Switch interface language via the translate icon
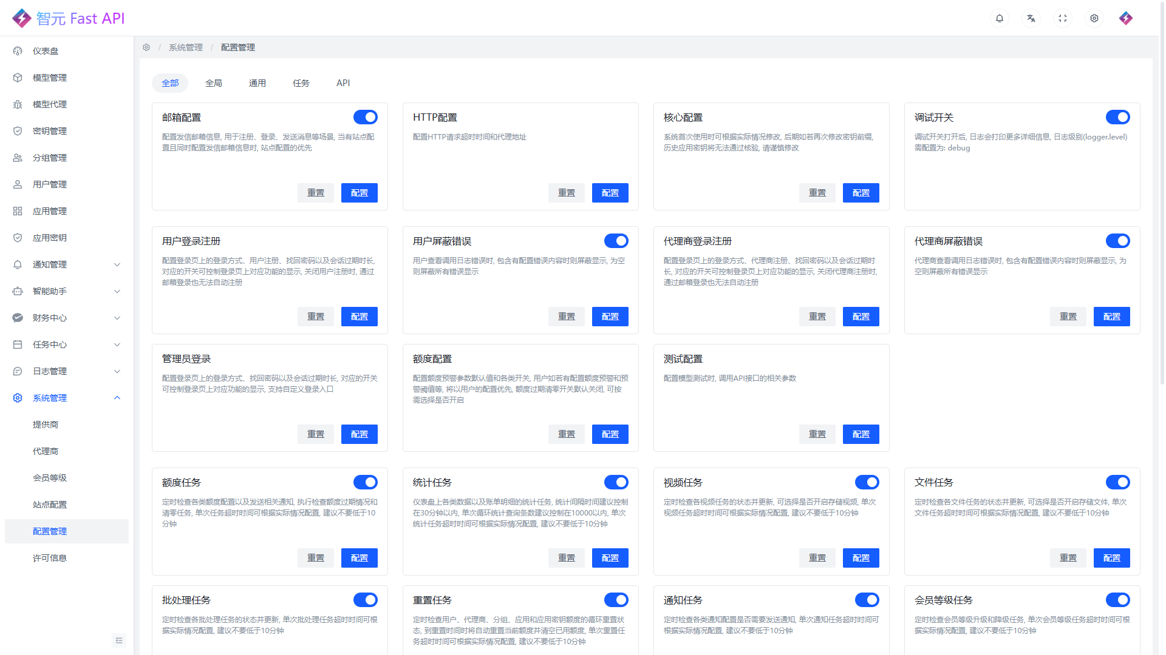 (x=1031, y=18)
